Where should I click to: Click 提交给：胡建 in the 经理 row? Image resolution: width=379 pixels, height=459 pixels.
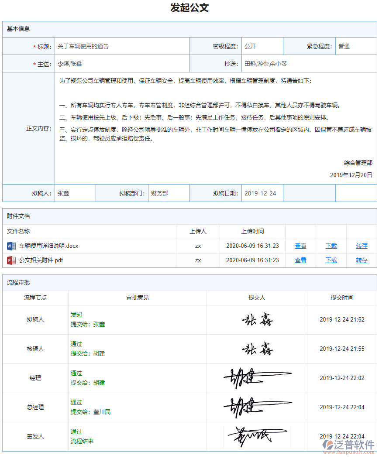tap(87, 383)
